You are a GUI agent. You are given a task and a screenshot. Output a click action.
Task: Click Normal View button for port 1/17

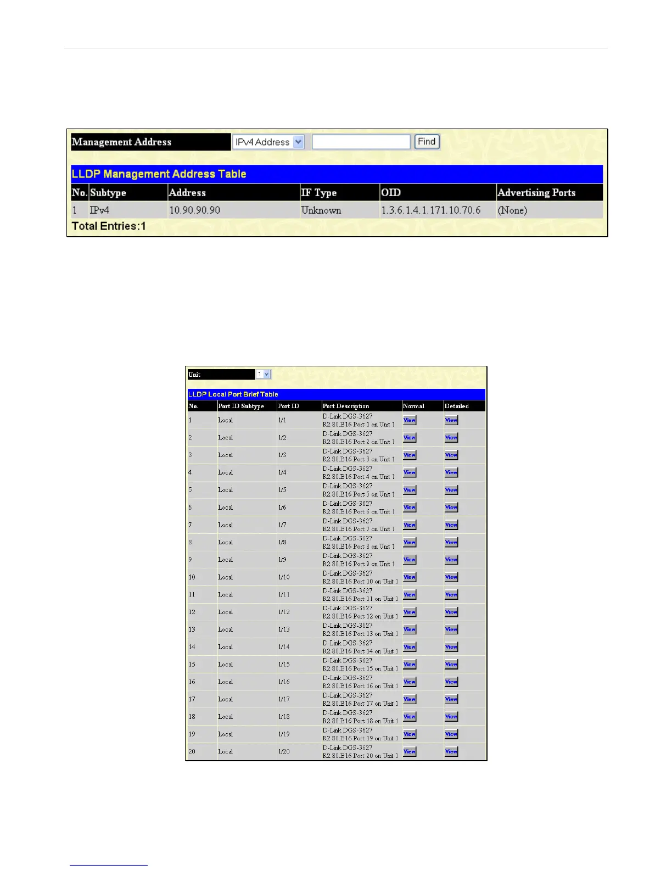[410, 699]
